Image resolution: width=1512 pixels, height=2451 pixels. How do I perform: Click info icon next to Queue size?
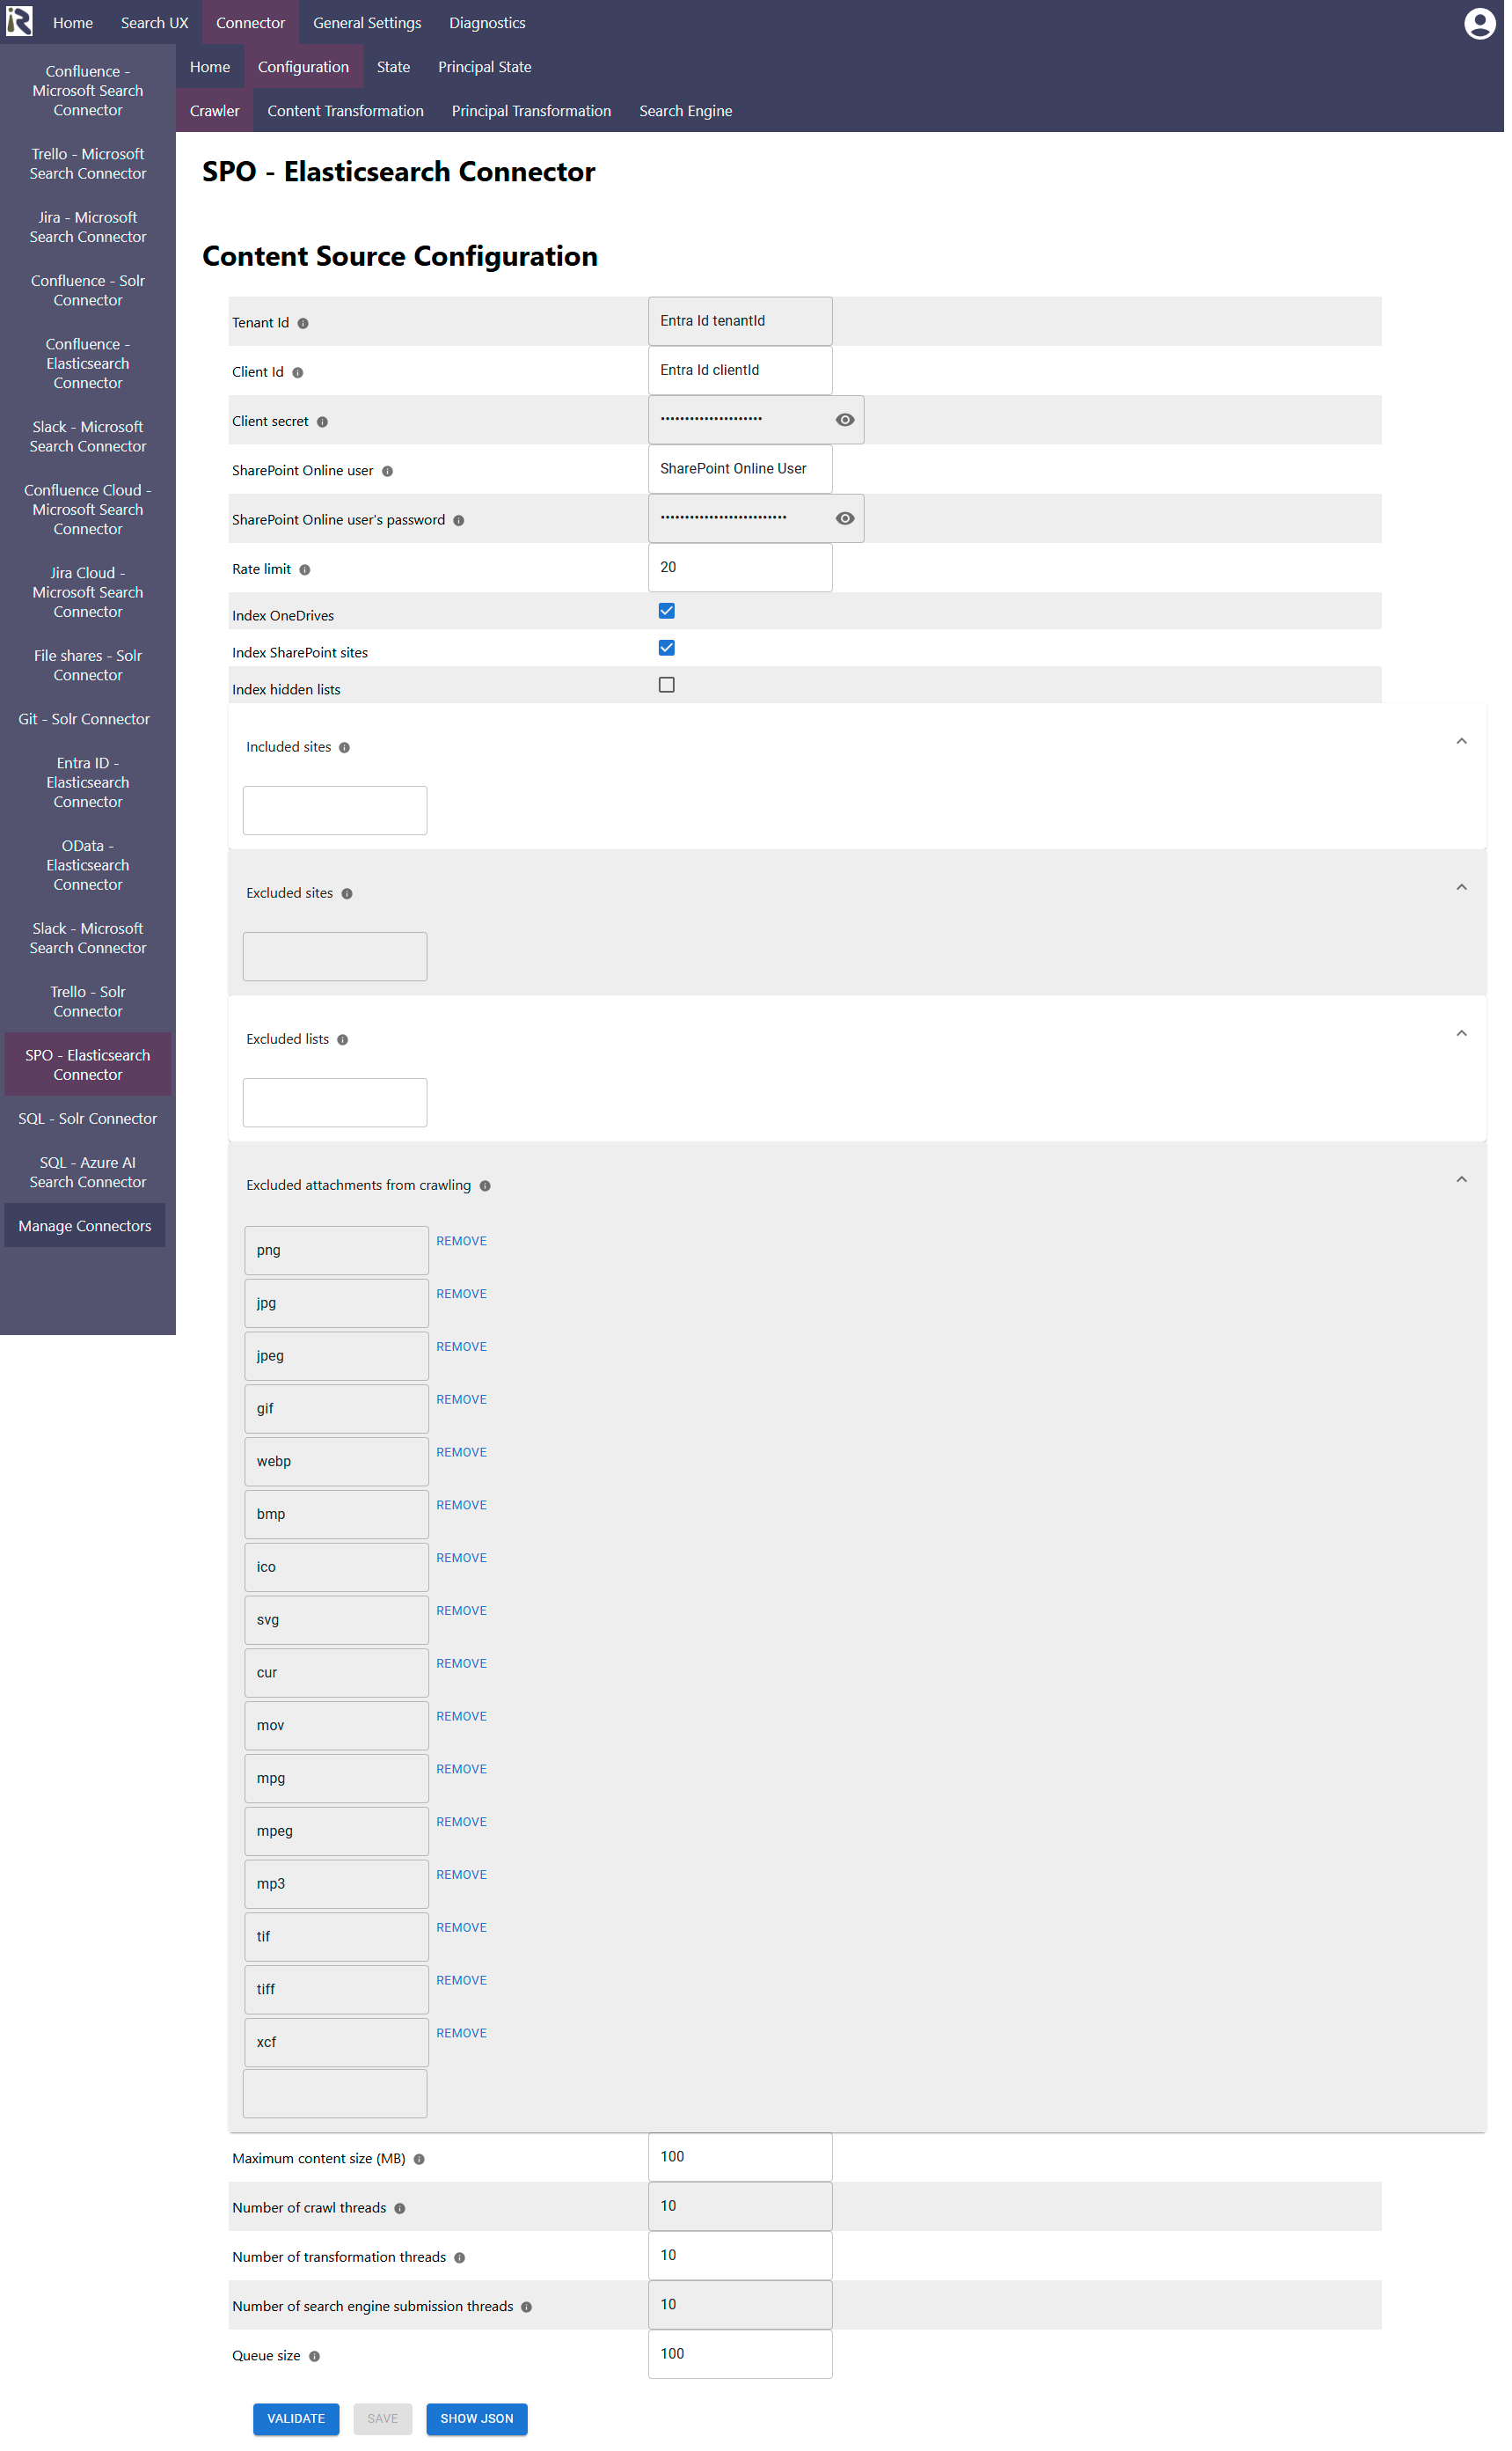[x=314, y=2357]
